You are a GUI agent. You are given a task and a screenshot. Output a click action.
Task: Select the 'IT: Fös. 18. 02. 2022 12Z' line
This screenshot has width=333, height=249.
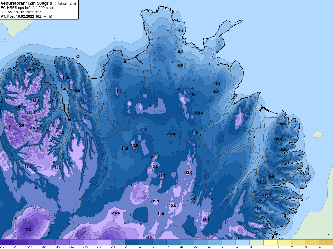point(21,12)
